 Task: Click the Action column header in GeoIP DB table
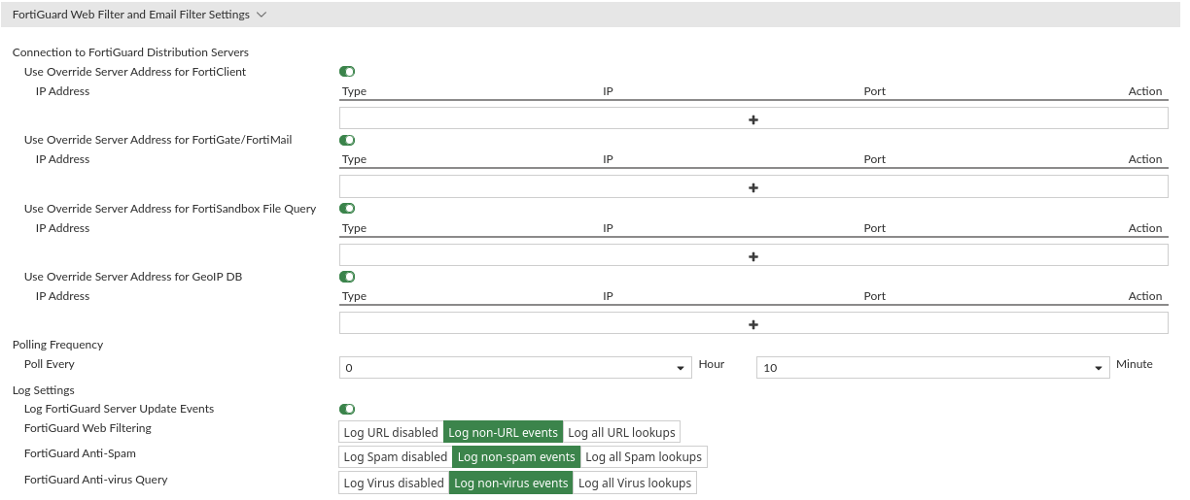1145,296
